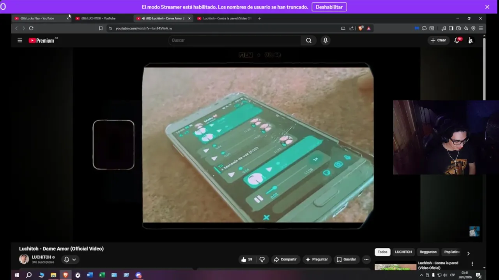Viewport: 499px width, 280px height.
Task: Toggle the subscription notification bell for LUCHITOH
Action: pyautogui.click(x=67, y=259)
